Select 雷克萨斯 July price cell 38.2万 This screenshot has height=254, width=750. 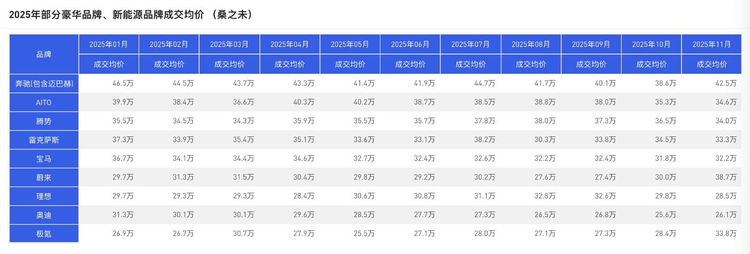pos(485,140)
